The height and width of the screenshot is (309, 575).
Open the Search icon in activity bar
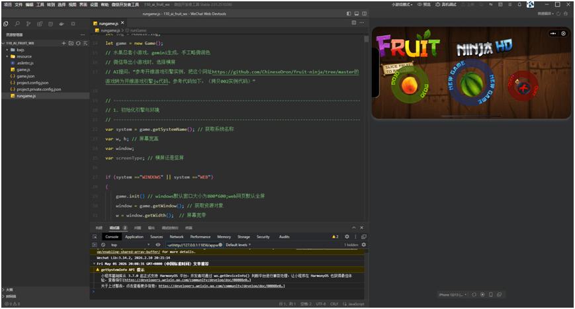pyautogui.click(x=17, y=24)
